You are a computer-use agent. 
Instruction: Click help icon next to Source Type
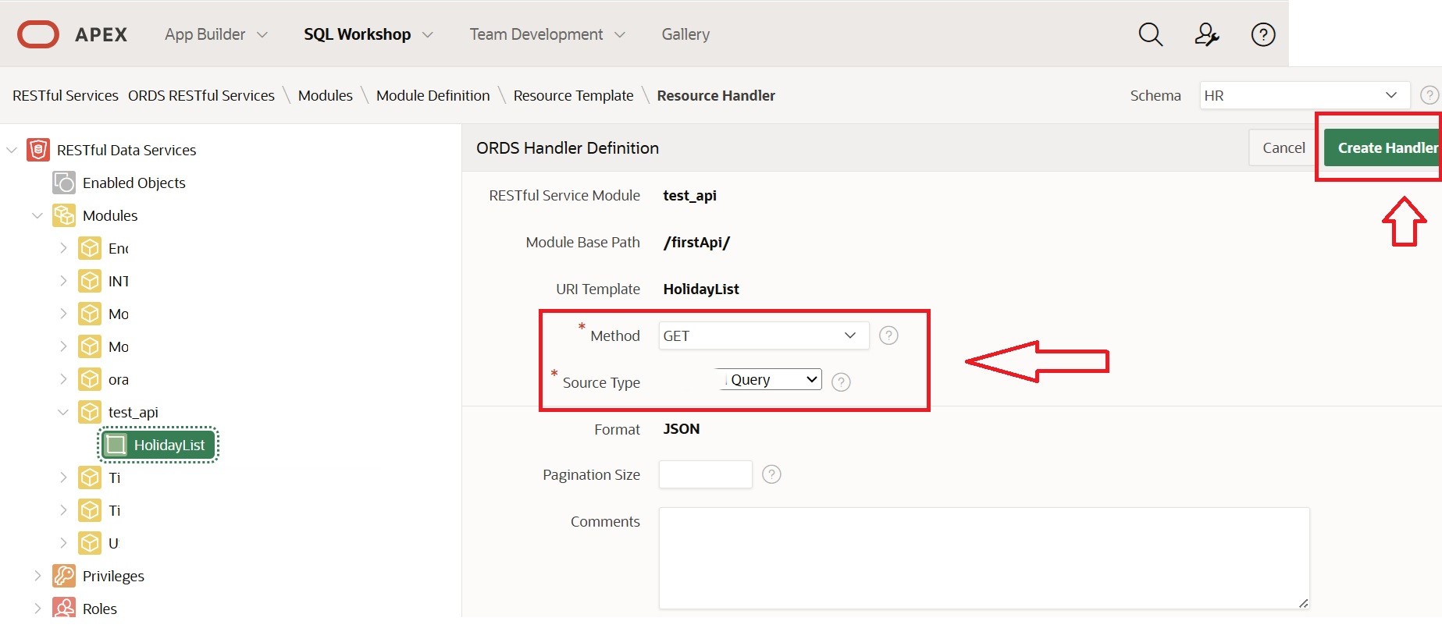point(841,382)
